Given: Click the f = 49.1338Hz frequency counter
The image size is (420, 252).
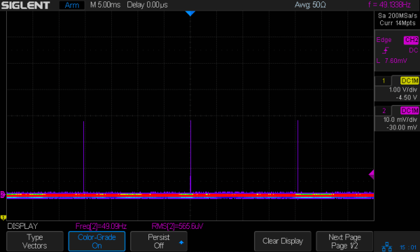Looking at the screenshot, I should tap(390, 5).
